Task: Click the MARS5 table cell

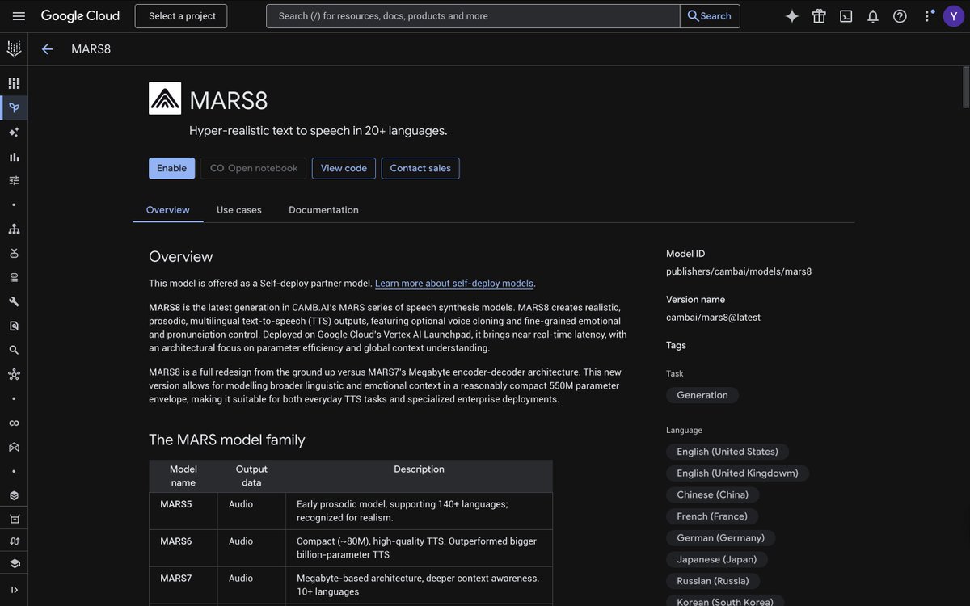Action: click(x=183, y=511)
